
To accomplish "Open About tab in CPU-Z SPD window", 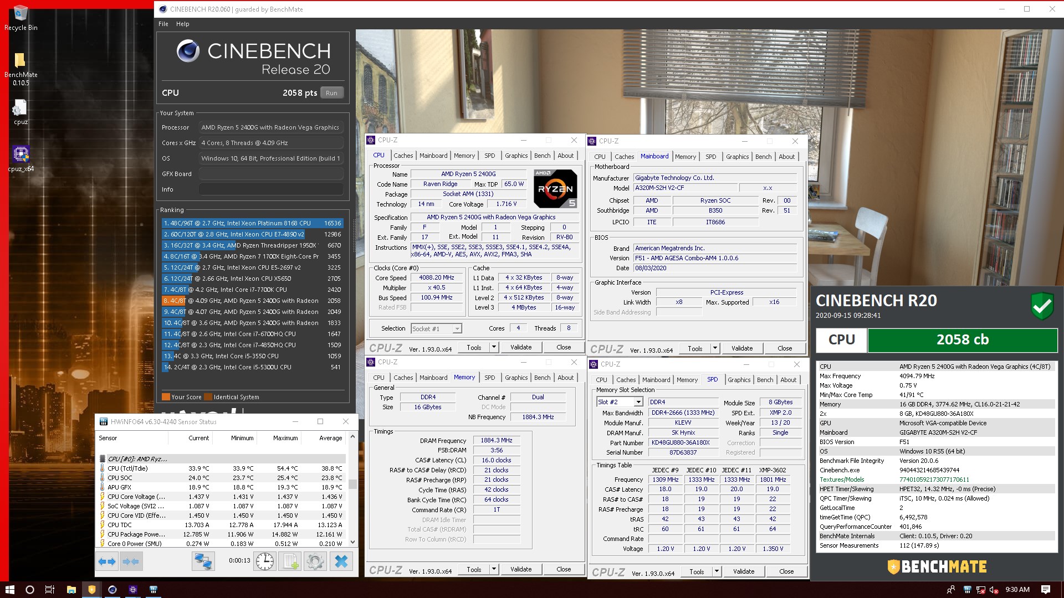I will tap(788, 380).
